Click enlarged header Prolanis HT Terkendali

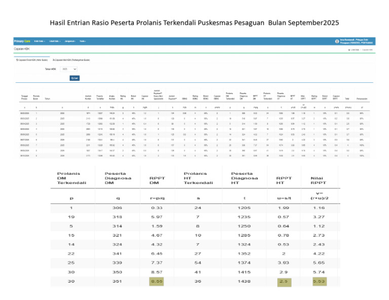198,178
